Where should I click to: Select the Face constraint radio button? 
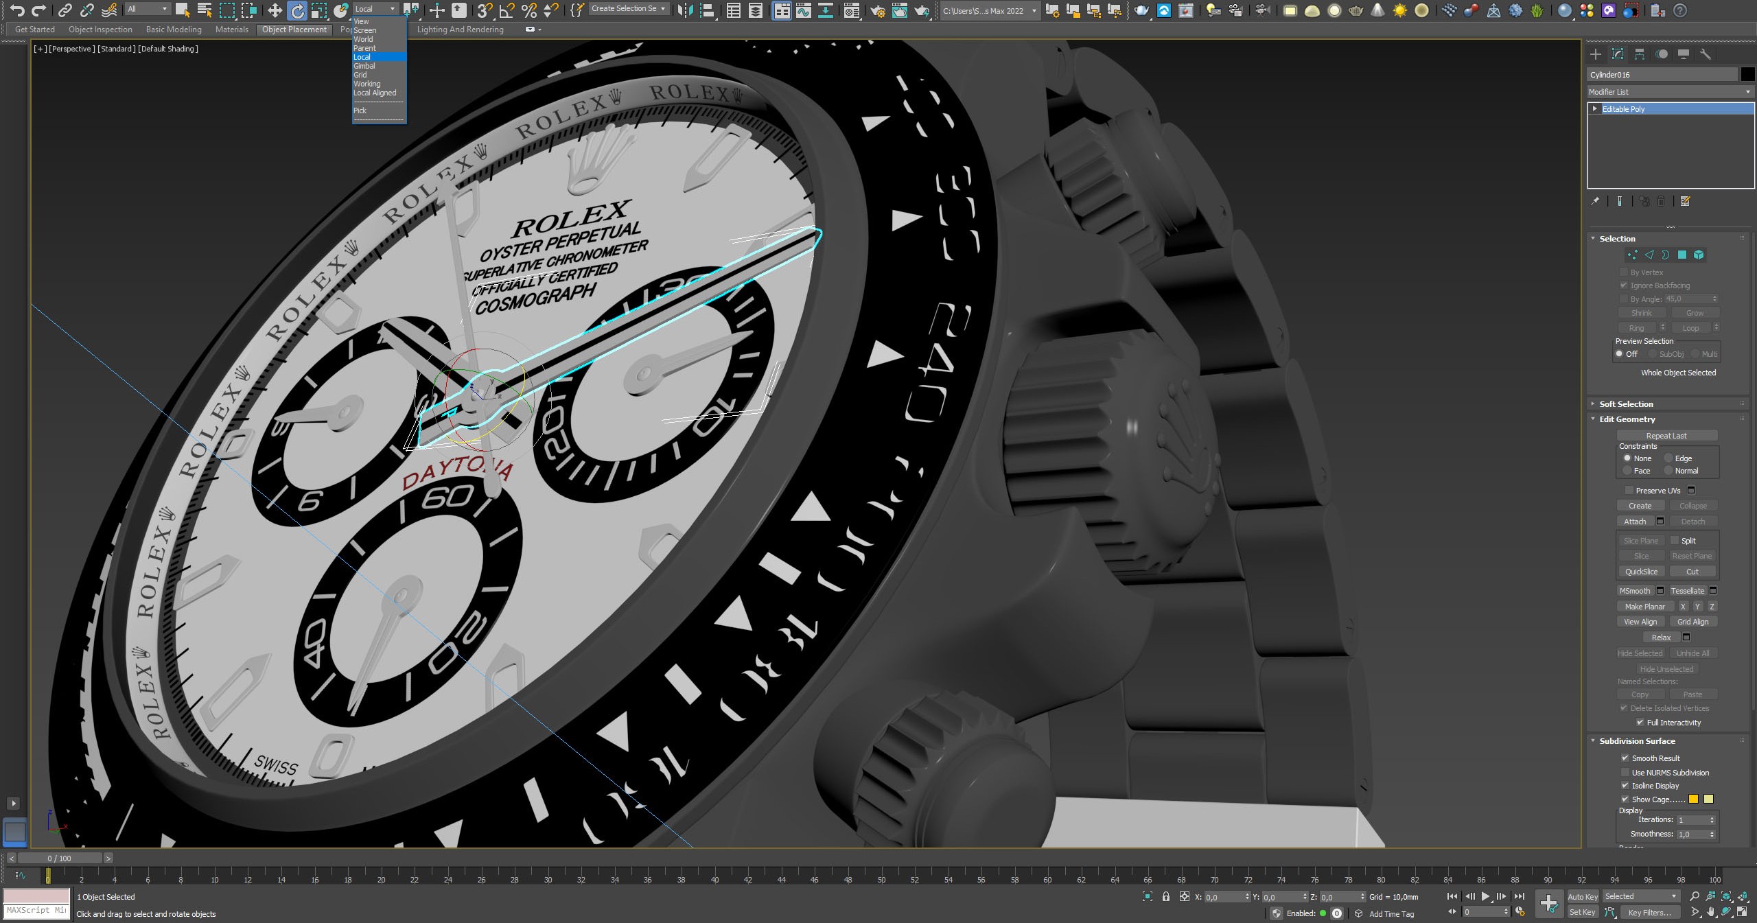[1627, 471]
